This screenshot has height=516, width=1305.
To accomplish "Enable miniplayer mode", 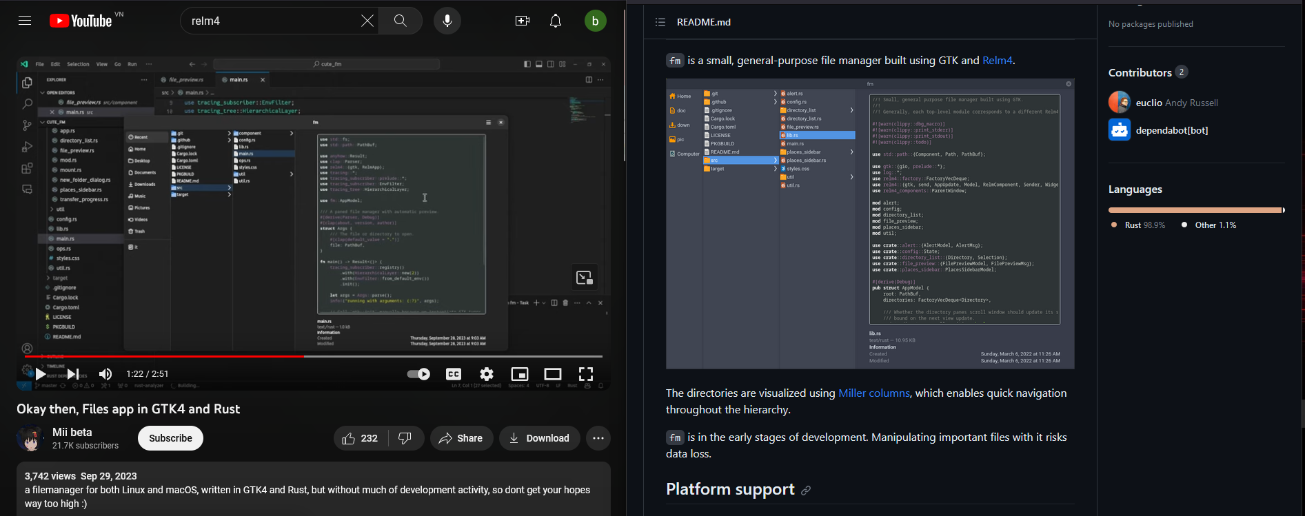I will pos(520,374).
